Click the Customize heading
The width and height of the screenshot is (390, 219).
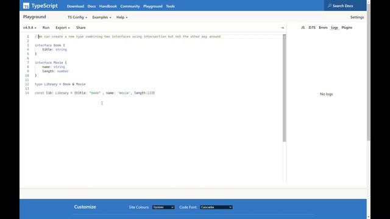[x=85, y=207]
